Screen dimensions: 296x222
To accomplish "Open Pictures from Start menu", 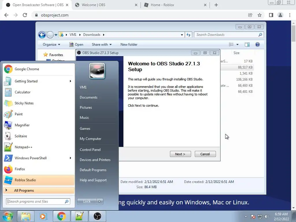I will point(86,108).
